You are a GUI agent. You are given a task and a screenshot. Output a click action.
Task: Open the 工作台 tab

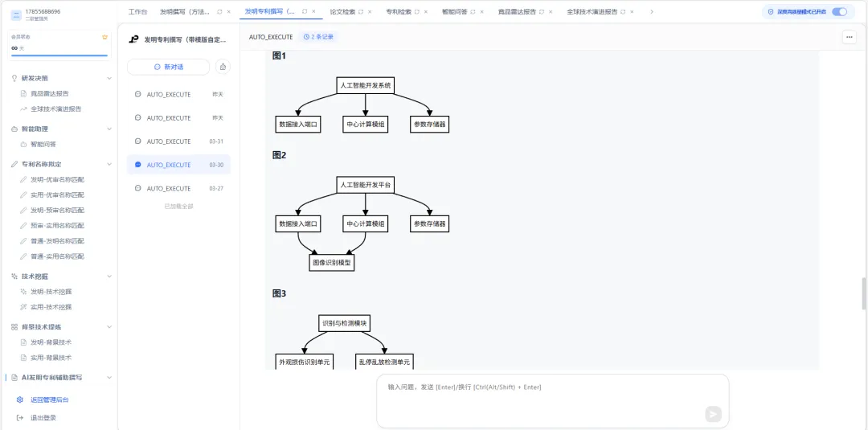pos(138,11)
